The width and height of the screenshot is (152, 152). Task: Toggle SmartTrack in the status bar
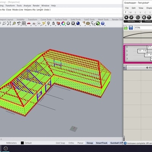(101, 143)
